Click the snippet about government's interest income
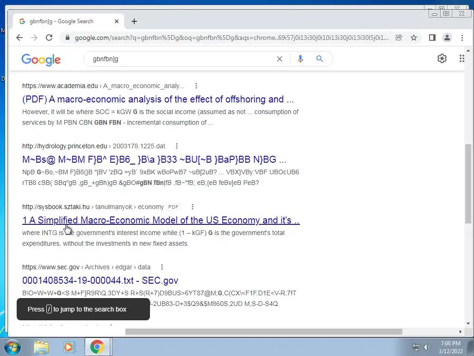The image size is (474, 356). pos(153,238)
